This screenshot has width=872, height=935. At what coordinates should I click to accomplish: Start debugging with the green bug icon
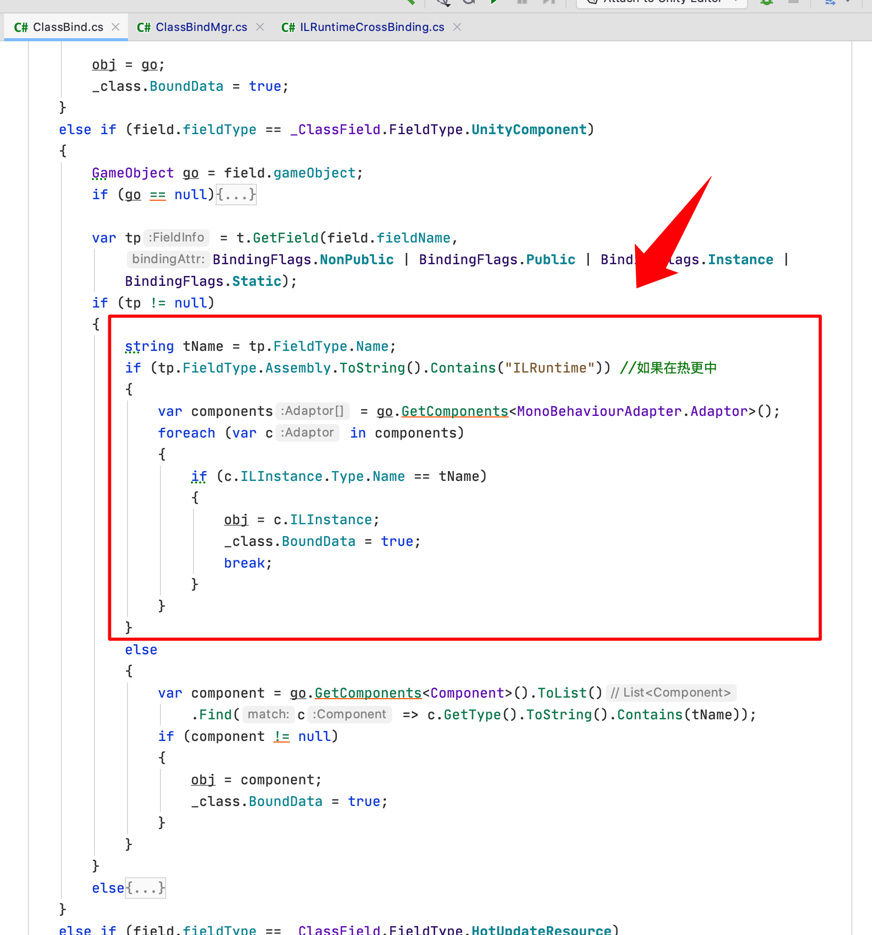click(766, 3)
